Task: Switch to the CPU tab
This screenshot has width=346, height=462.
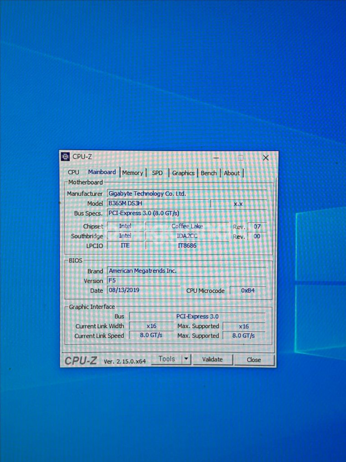Action: pyautogui.click(x=73, y=172)
